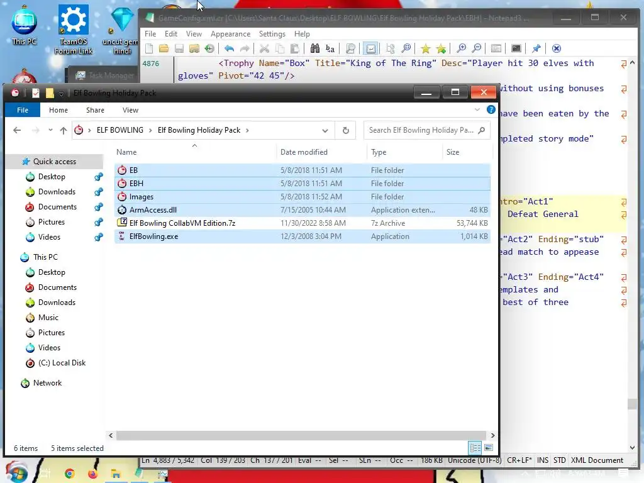Screen dimensions: 644x483
Task: Open This PC in the navigation pane
Action: click(45, 257)
